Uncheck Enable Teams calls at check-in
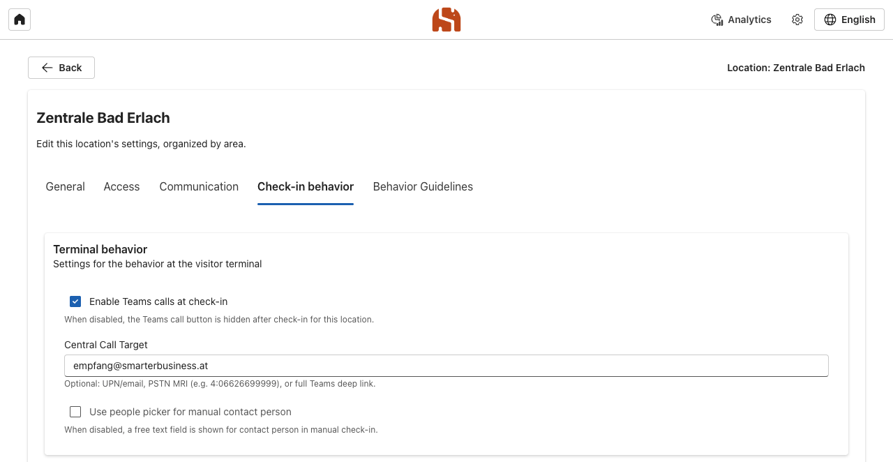The image size is (893, 462). tap(75, 301)
